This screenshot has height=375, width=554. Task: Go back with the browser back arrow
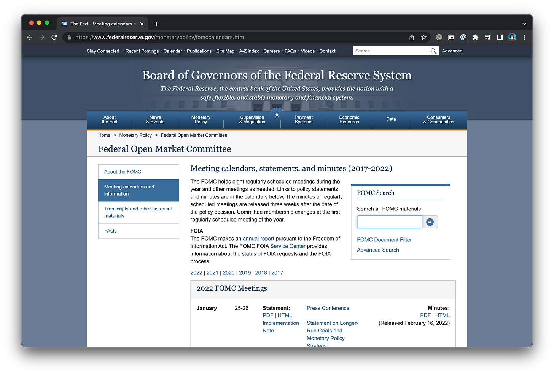click(30, 37)
